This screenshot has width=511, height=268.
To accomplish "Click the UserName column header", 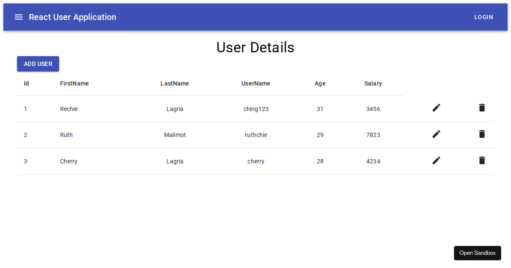I will [x=256, y=83].
